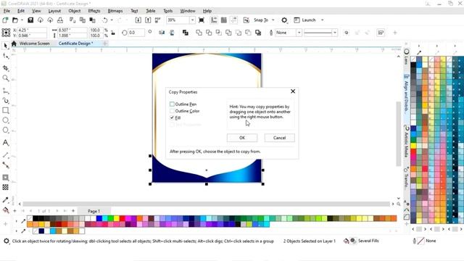Check the Outline Color checkbox
The width and height of the screenshot is (464, 261).
coord(172,111)
